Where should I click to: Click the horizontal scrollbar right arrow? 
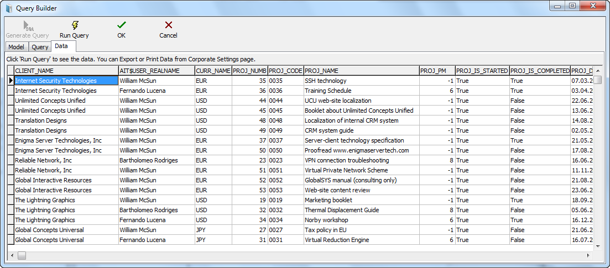(x=588, y=255)
